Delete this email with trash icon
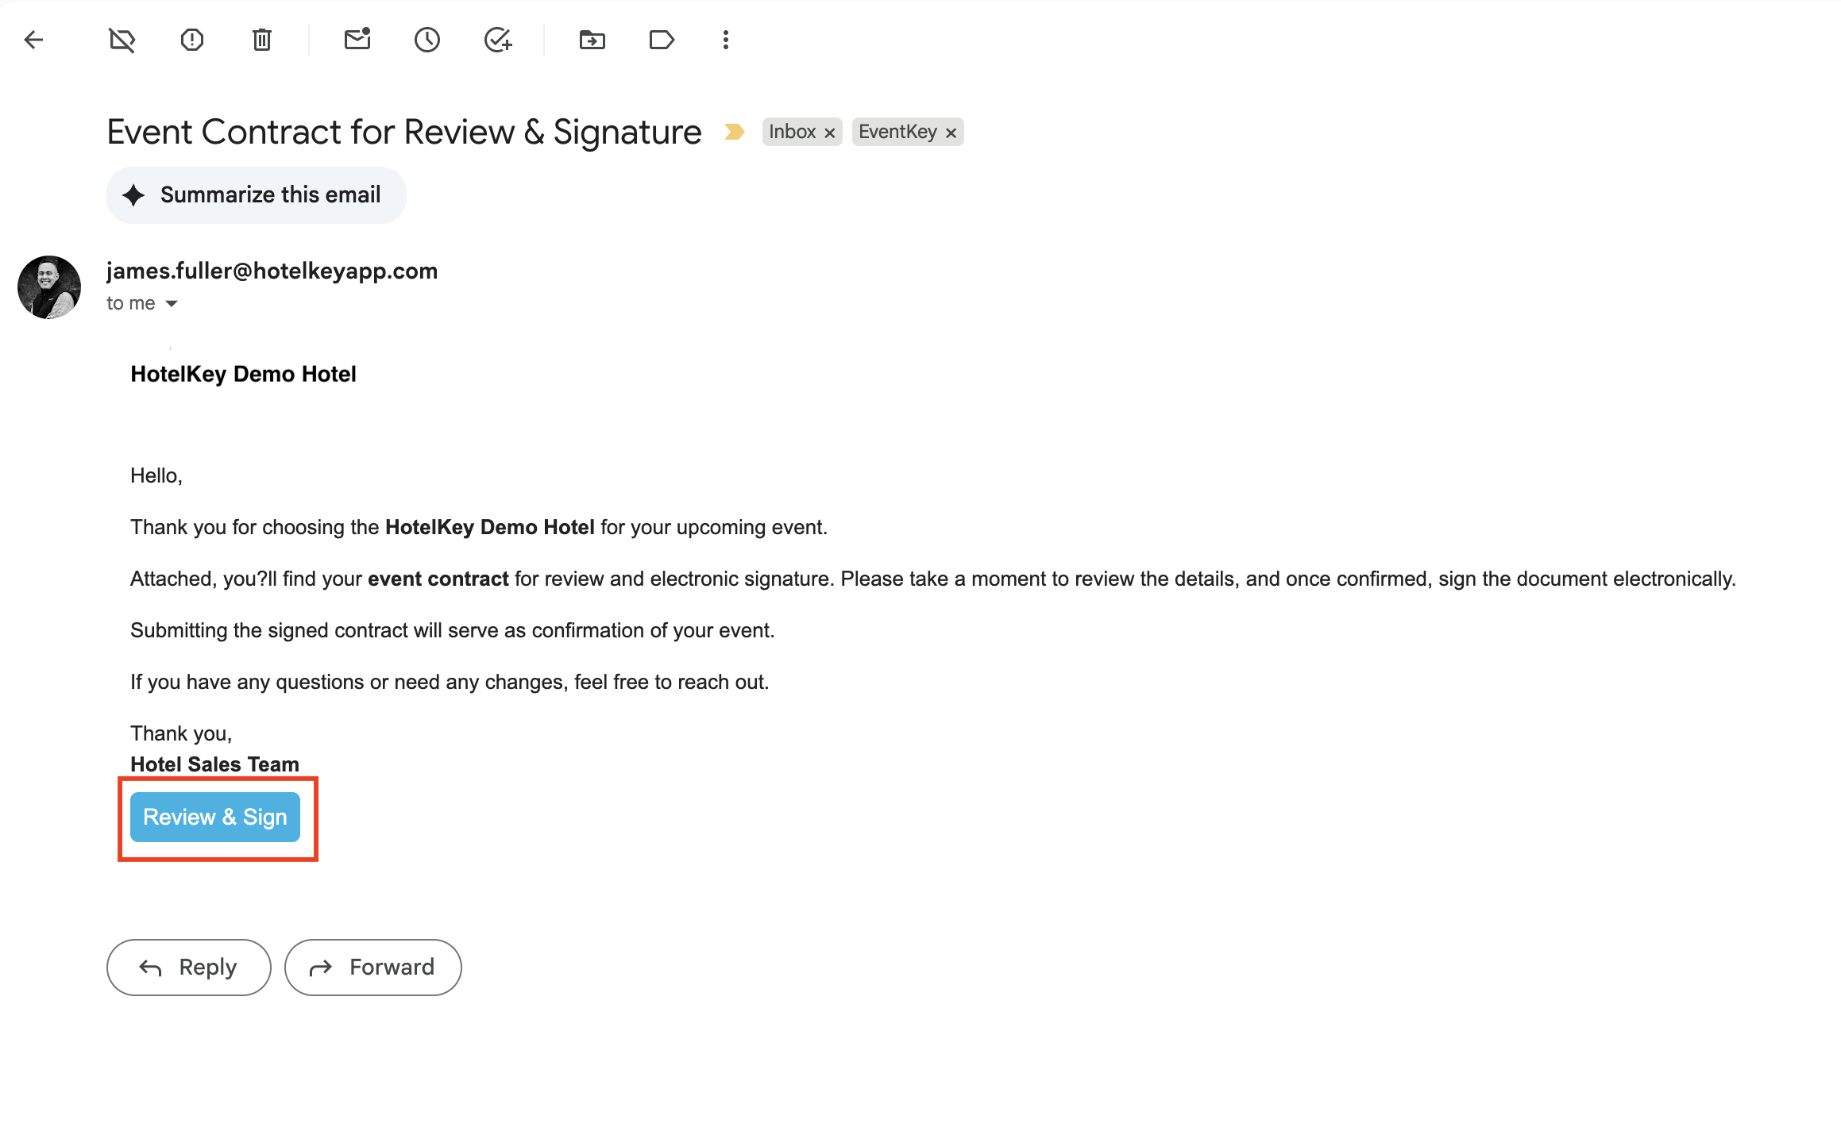This screenshot has height=1135, width=1841. pos(262,40)
